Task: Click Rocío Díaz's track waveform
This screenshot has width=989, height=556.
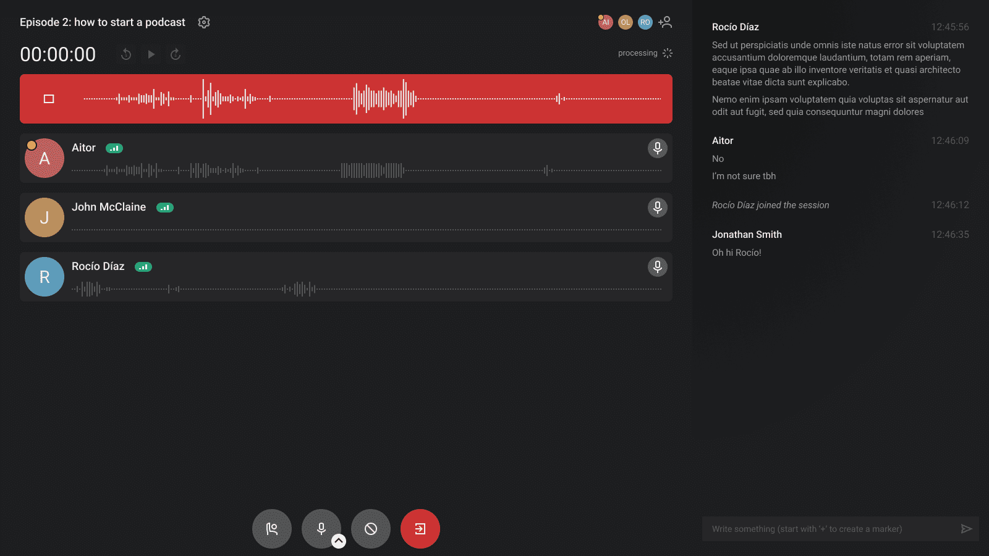Action: [x=366, y=289]
